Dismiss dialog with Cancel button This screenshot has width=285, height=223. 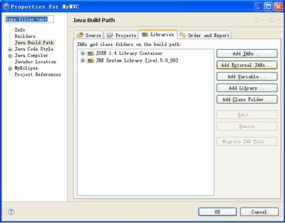tap(259, 212)
